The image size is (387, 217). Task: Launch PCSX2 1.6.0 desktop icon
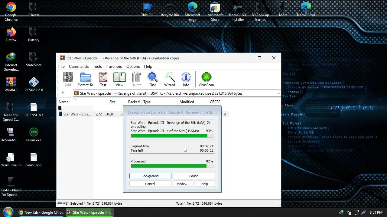(34, 85)
